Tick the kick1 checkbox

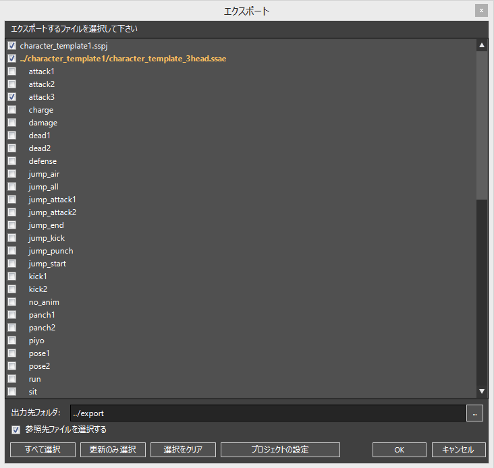tap(12, 276)
